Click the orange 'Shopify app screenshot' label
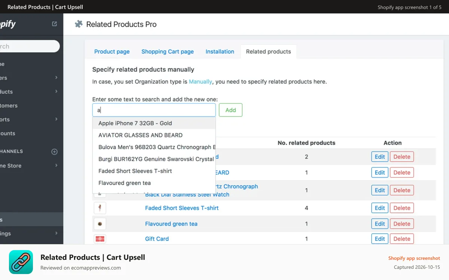The image size is (449, 280). click(414, 258)
